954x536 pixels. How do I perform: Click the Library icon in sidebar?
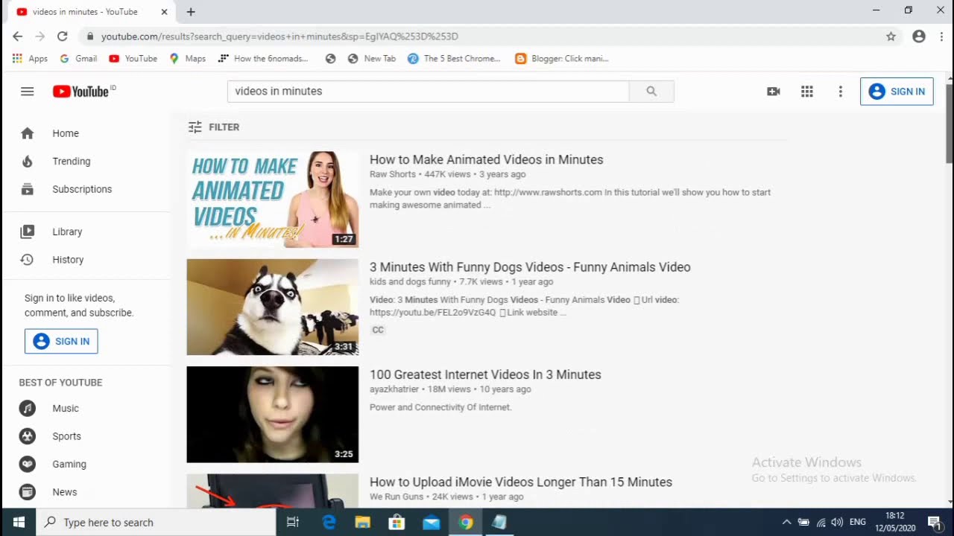tap(28, 232)
